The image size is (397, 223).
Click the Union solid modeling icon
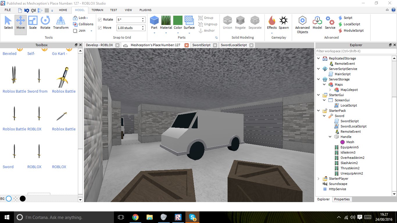228,21
